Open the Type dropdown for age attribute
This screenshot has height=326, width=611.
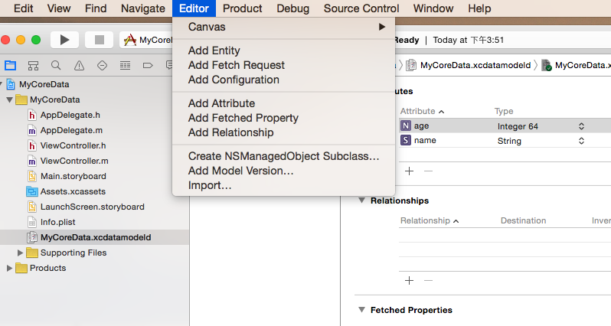(x=581, y=126)
